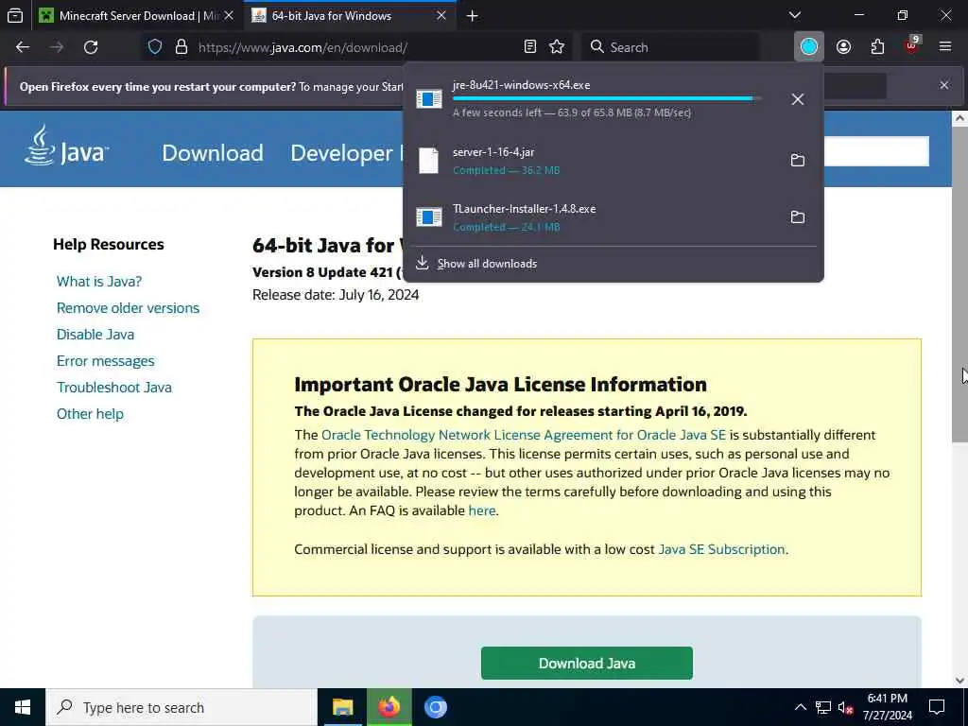Click the green Download Java button
This screenshot has width=968, height=726.
(586, 663)
